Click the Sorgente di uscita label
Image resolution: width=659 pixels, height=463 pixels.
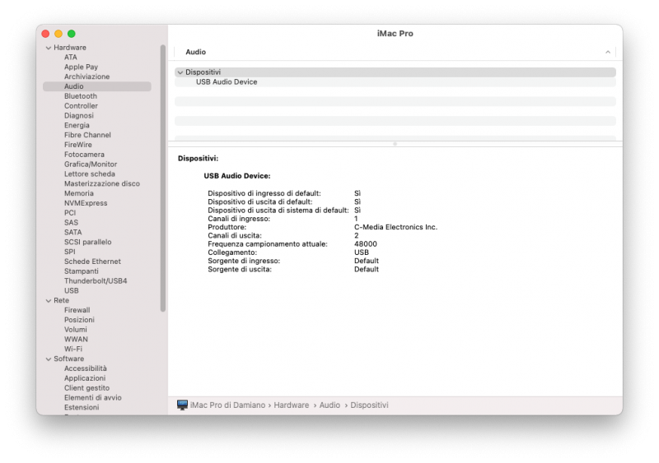tap(240, 269)
